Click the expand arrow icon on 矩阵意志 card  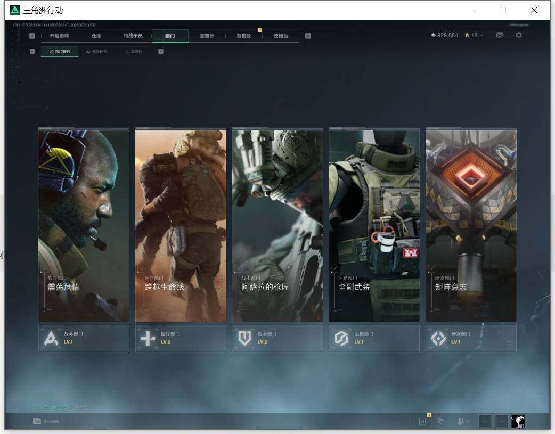[431, 269]
